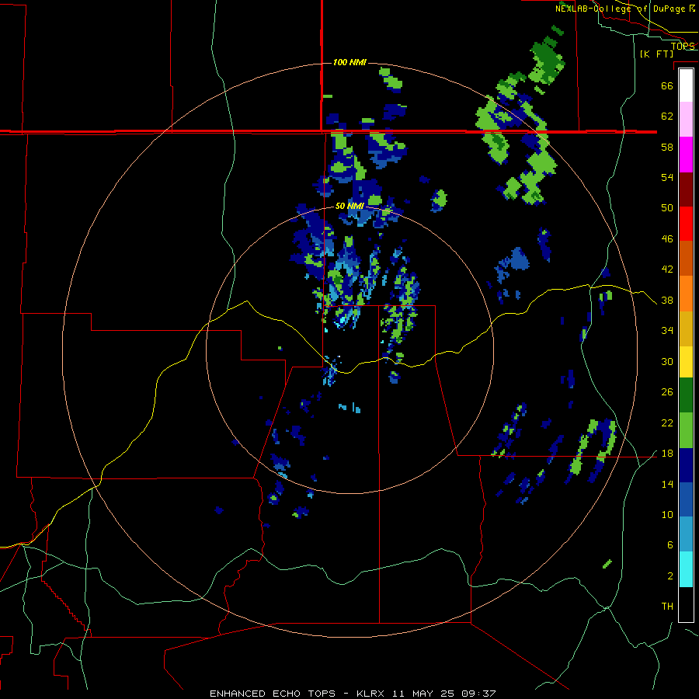Click the 50 value on color scale

[x=667, y=208]
